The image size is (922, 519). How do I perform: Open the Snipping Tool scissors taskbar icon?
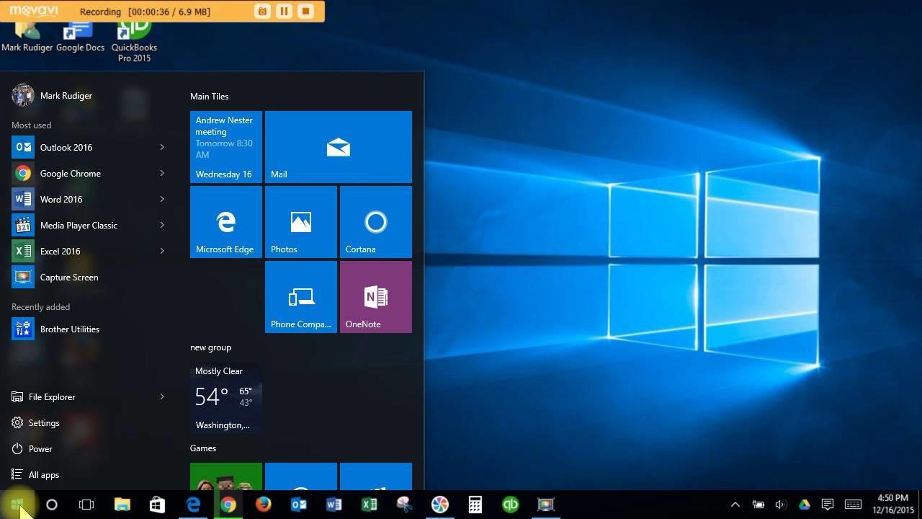(x=404, y=505)
